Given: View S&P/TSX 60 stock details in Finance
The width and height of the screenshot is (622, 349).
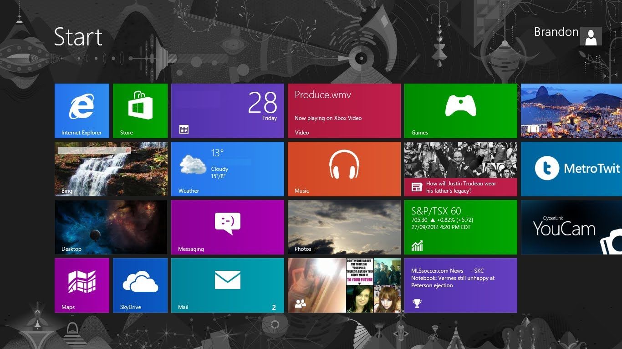Looking at the screenshot, I should (460, 227).
